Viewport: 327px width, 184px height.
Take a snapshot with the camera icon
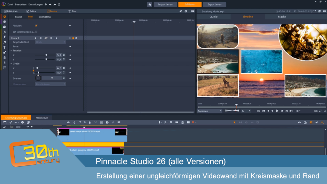click(188, 122)
